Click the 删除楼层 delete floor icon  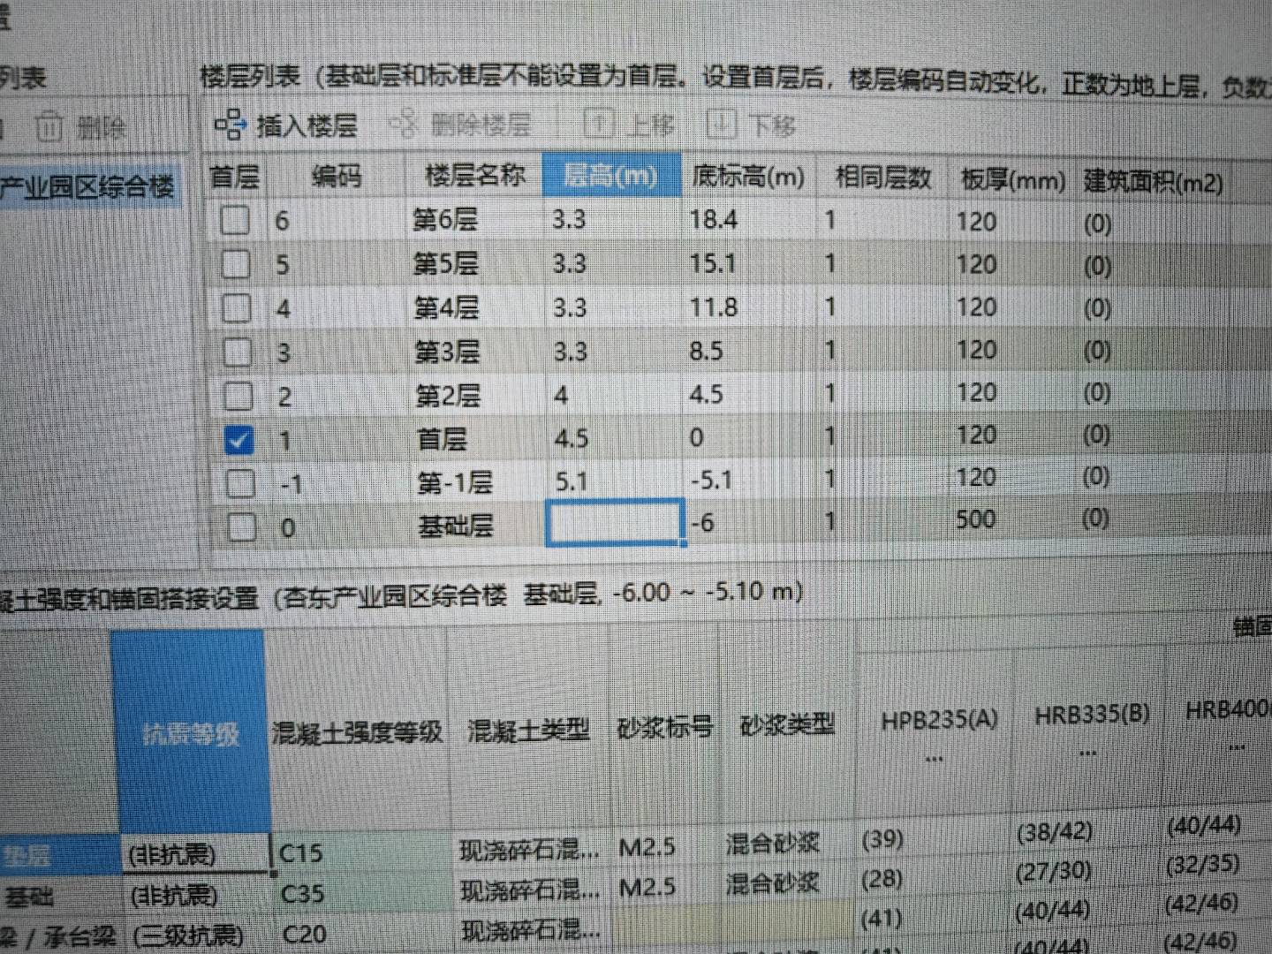coord(405,125)
